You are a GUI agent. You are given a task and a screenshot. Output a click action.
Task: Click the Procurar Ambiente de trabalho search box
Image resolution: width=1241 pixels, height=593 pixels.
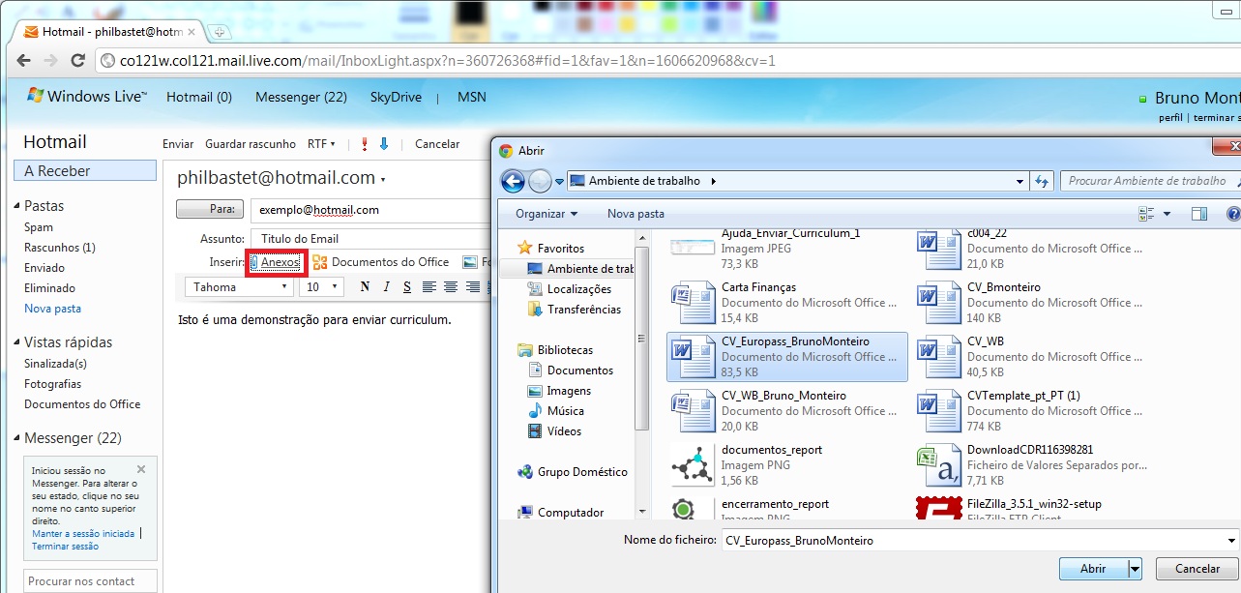[x=1148, y=181]
